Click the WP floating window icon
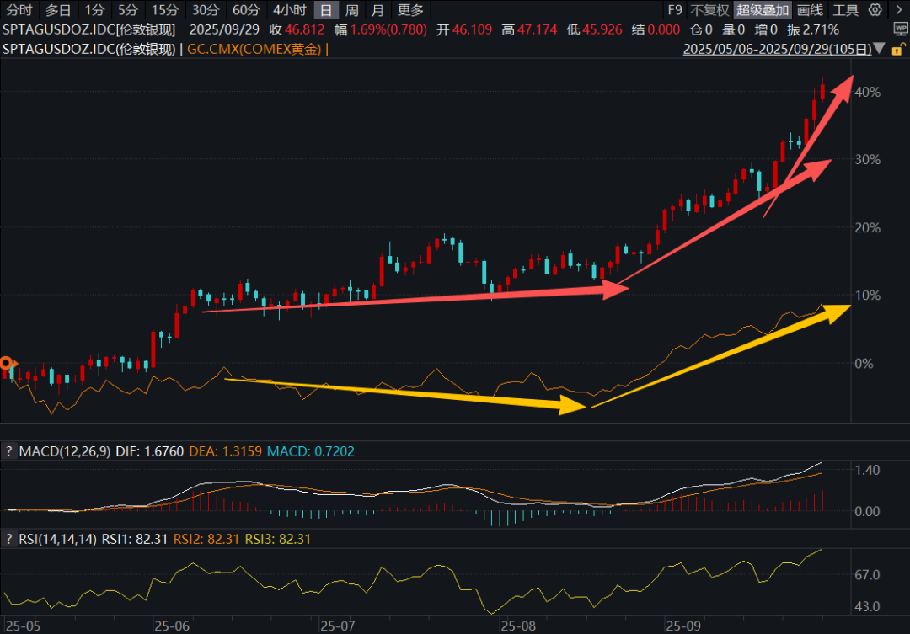The width and height of the screenshot is (910, 634). (x=900, y=27)
